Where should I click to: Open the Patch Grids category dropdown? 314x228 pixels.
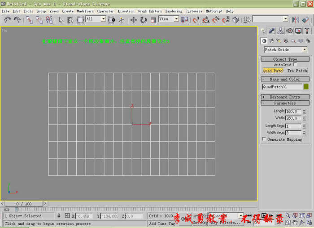tap(286, 49)
